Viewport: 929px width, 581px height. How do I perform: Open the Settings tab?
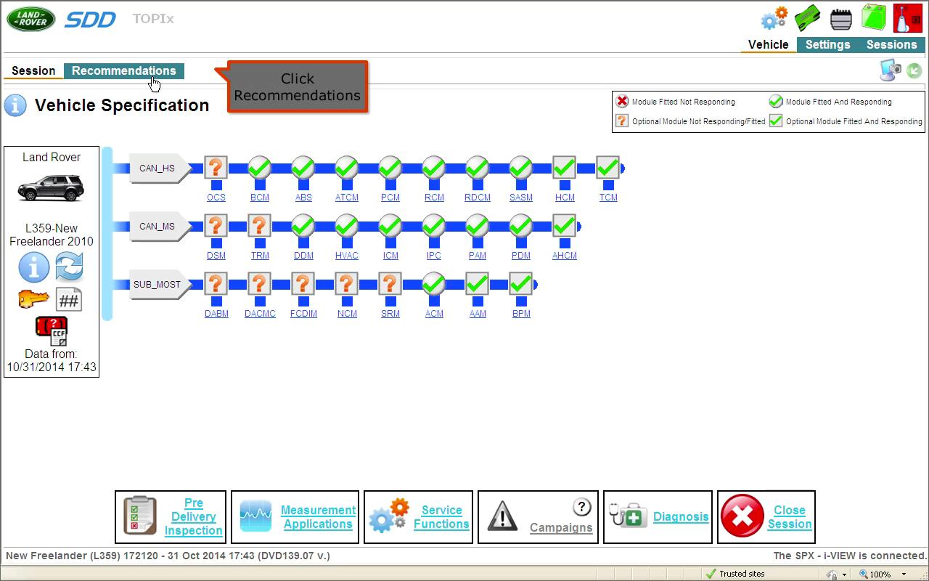(x=827, y=44)
